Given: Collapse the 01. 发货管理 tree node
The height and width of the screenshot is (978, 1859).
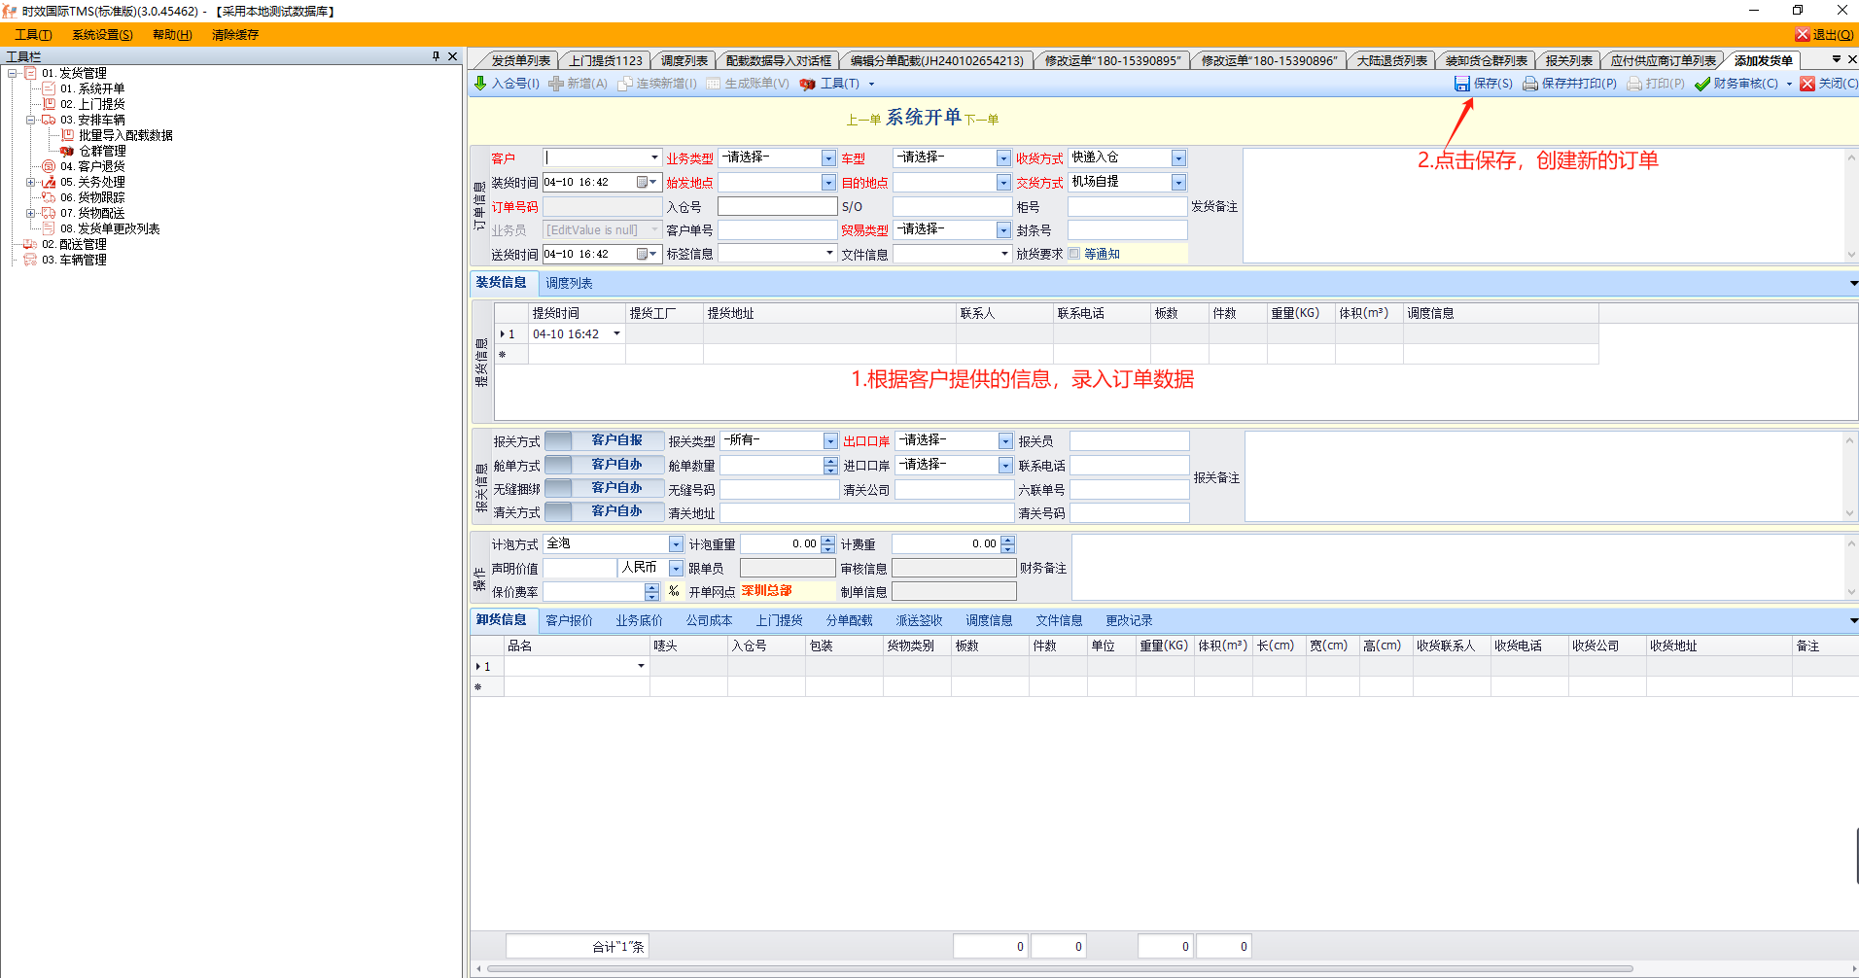Looking at the screenshot, I should [13, 73].
